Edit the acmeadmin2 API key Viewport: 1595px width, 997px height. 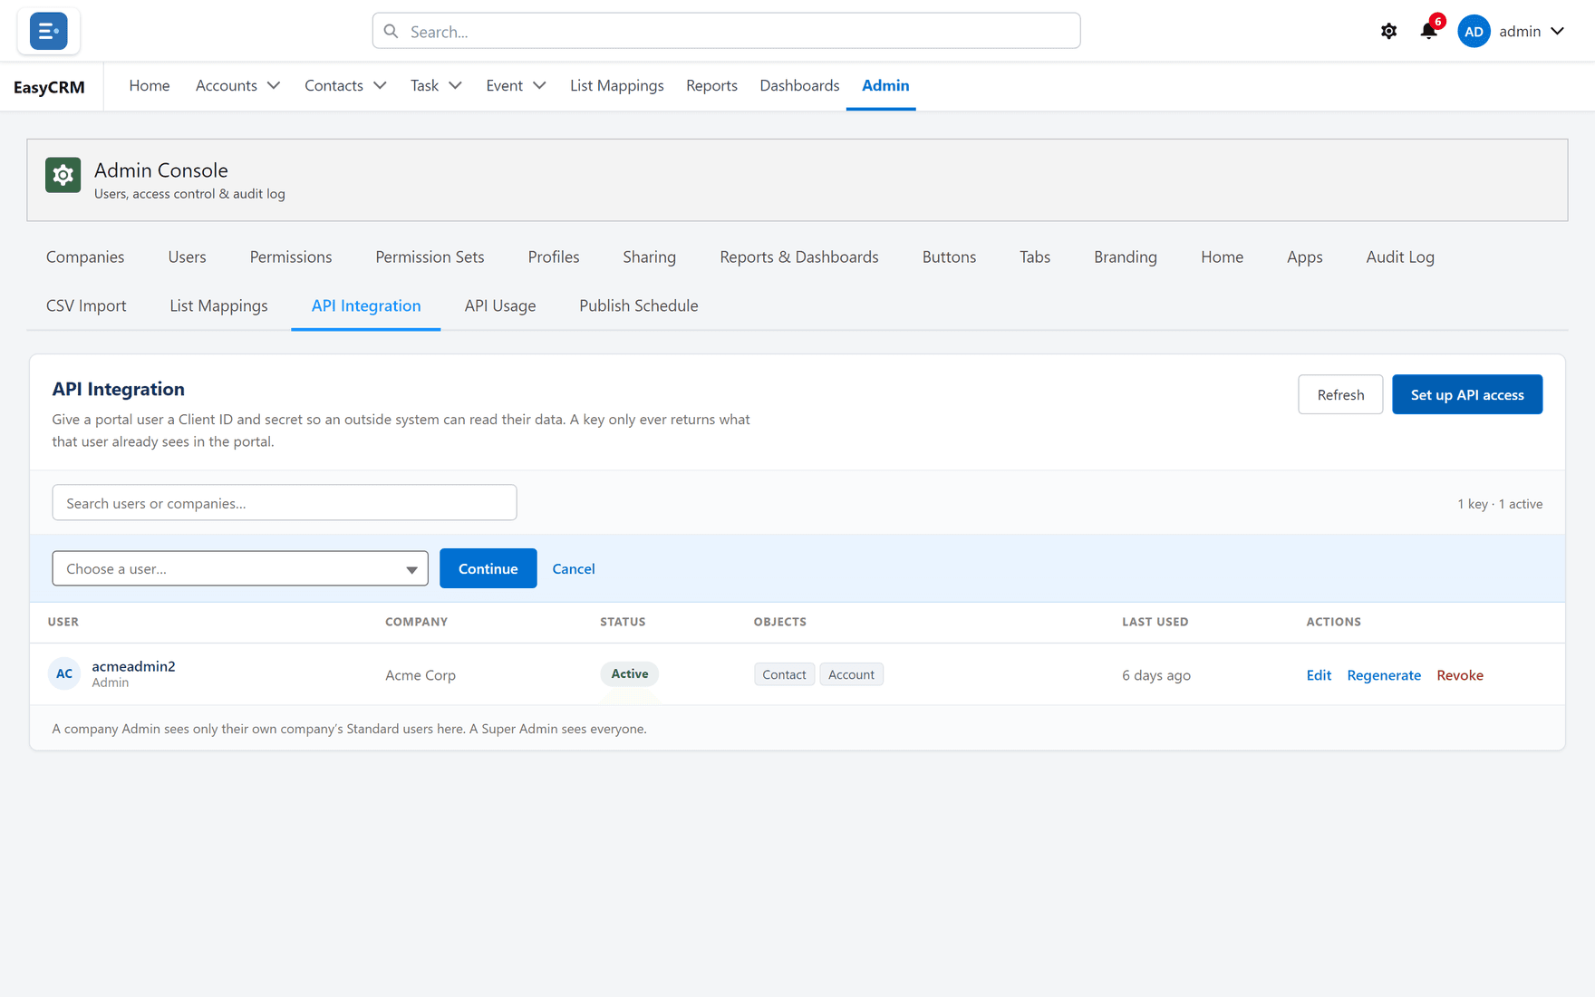1319,675
